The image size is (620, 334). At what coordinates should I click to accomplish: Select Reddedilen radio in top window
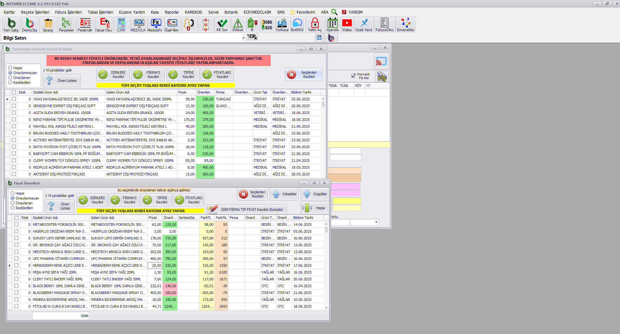click(x=10, y=83)
